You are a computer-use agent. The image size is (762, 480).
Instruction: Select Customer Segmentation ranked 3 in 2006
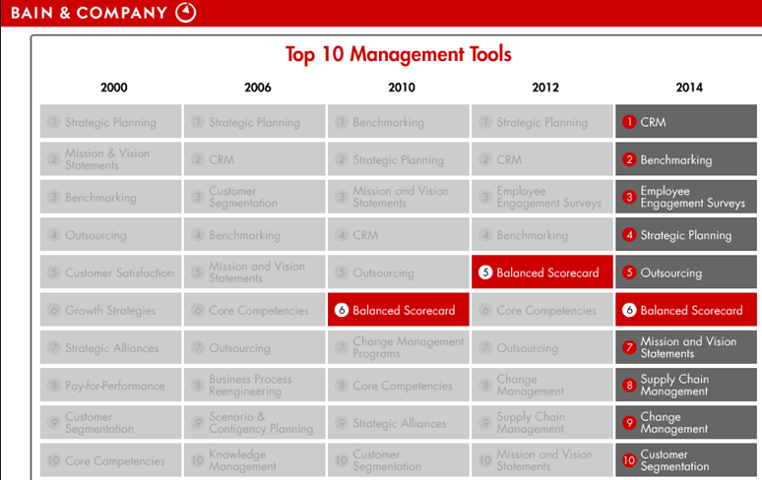255,197
